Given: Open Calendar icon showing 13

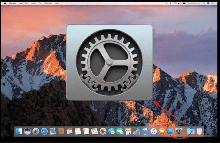Looking at the screenshot, I should (69, 131).
